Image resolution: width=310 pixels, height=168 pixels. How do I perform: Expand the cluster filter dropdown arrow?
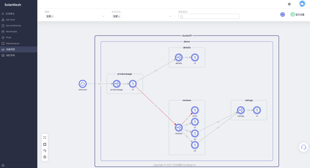point(103,16)
